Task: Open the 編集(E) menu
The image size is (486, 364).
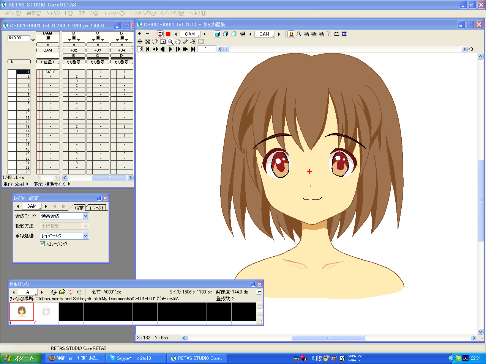Action: (x=34, y=13)
